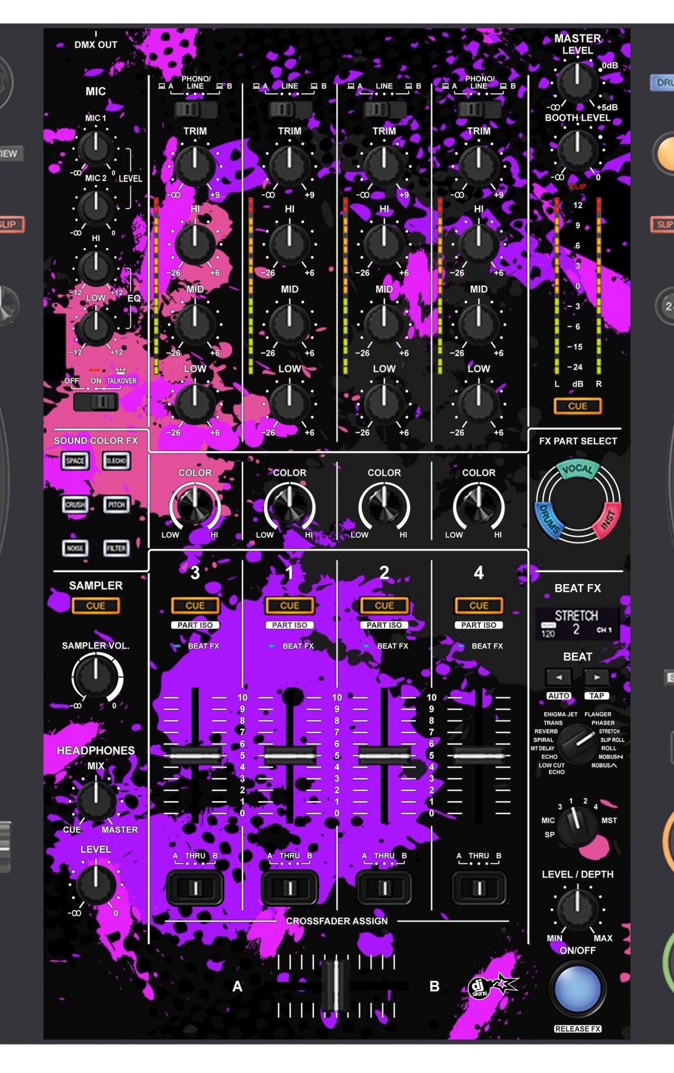Select the FILTER sound color FX button
The image size is (674, 1073).
(x=116, y=548)
